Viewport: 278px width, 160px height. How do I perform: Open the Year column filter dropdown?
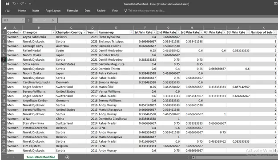point(96,32)
